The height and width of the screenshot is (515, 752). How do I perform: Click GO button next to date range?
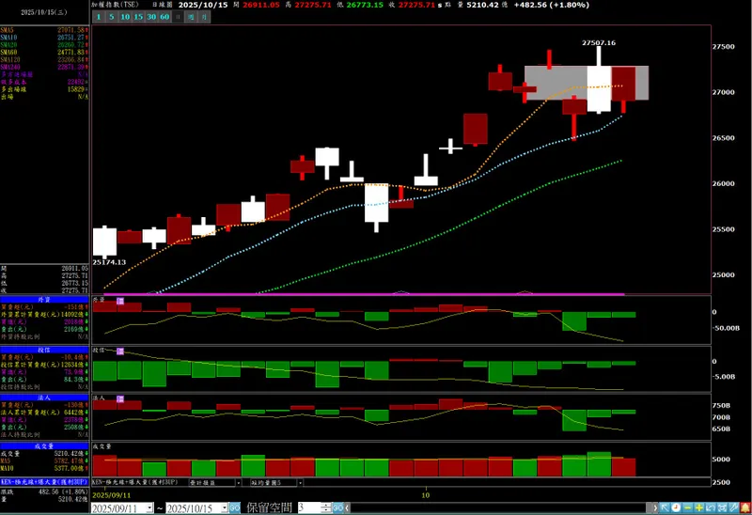point(234,507)
